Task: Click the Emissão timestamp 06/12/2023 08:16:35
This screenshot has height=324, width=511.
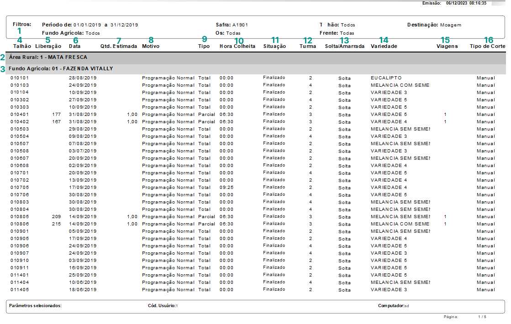Action: tap(466, 3)
